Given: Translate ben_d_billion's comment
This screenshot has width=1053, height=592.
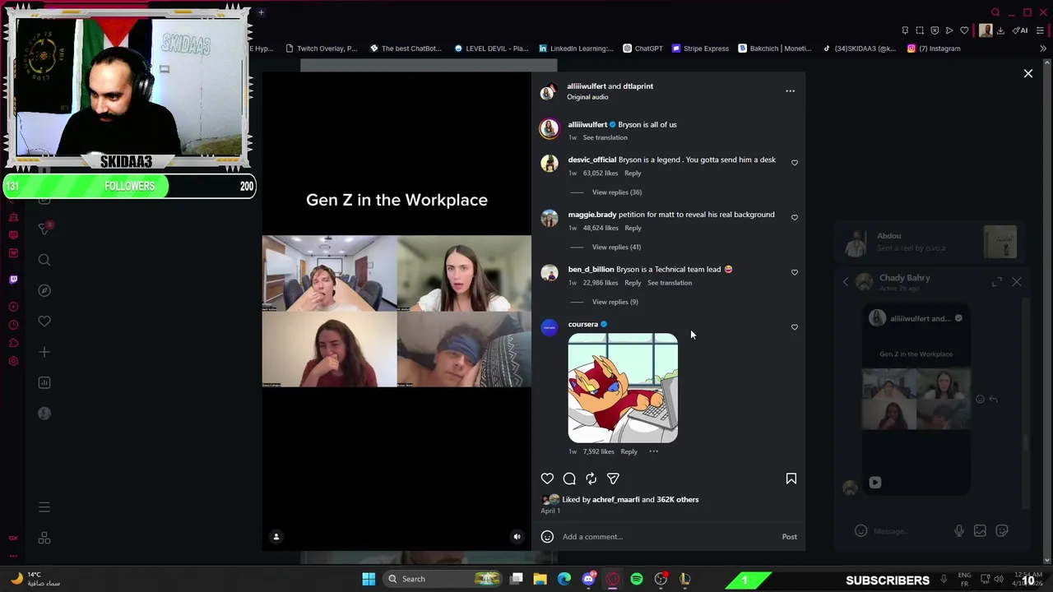Looking at the screenshot, I should 670,283.
